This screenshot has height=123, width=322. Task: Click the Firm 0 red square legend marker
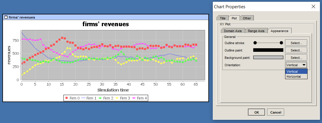click(66, 98)
